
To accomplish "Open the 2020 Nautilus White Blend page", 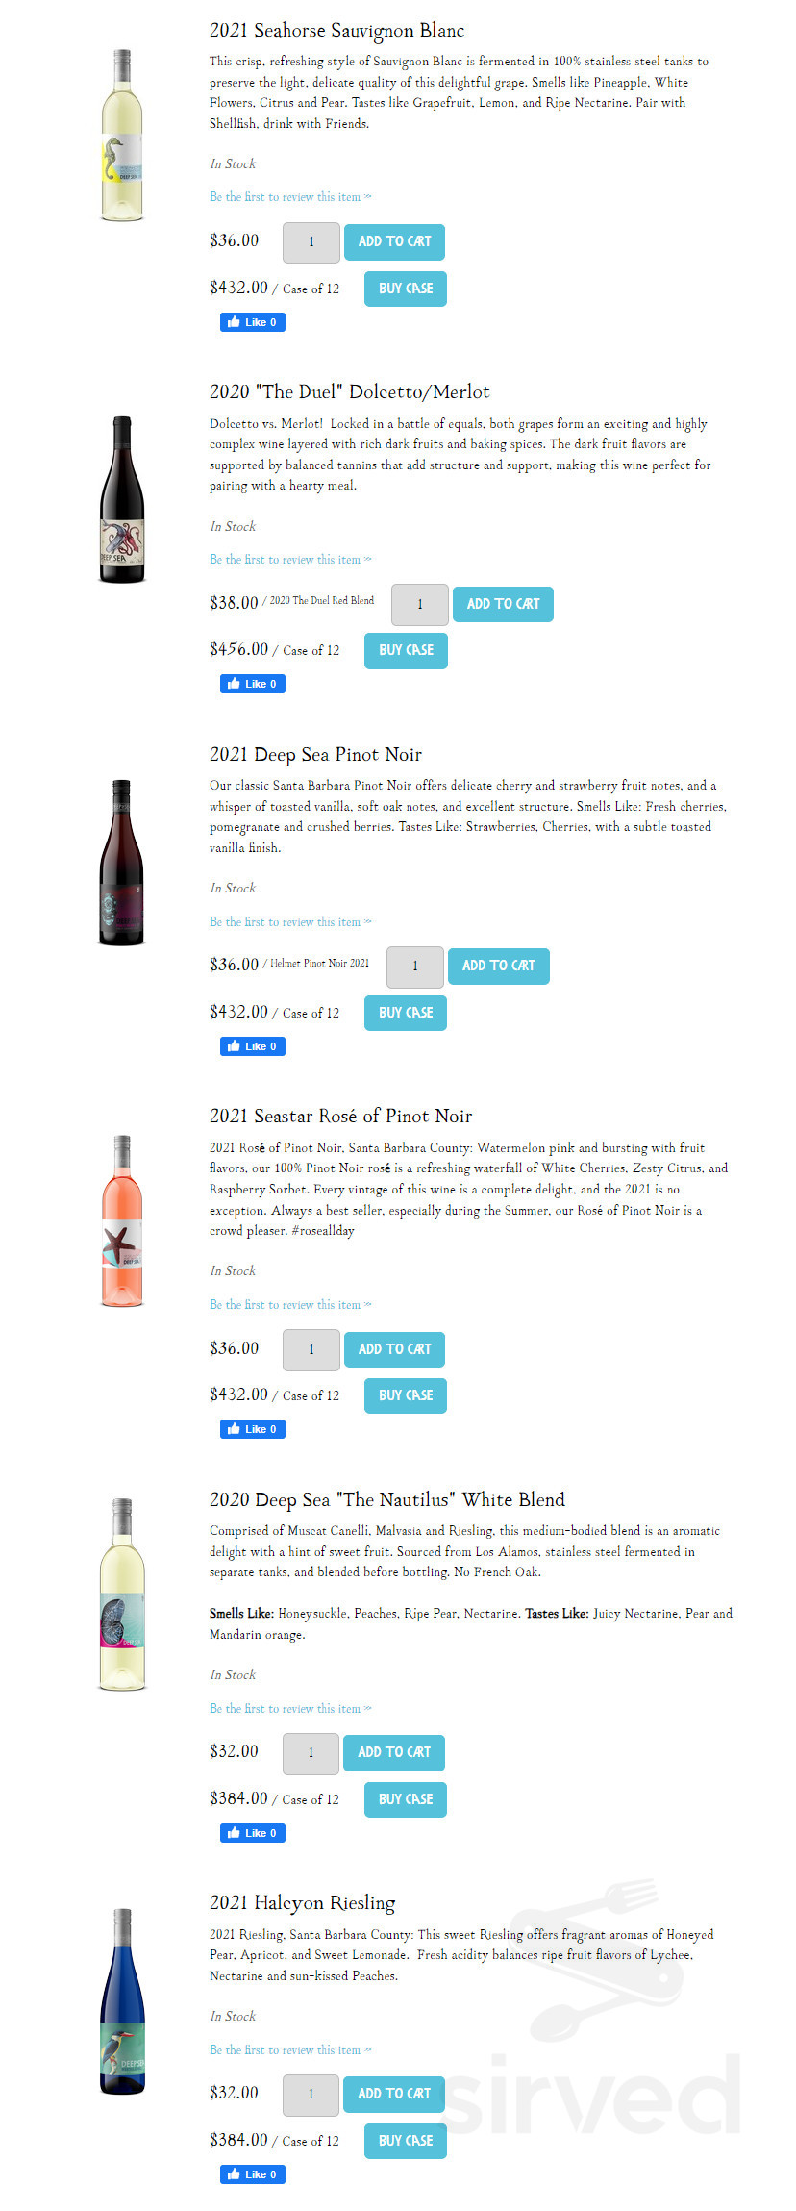I will (386, 1499).
